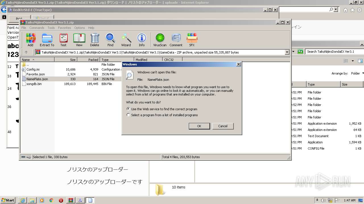Viewport: 364px width, 204px height.
Task: Create SFX archive icon
Action: [192, 40]
